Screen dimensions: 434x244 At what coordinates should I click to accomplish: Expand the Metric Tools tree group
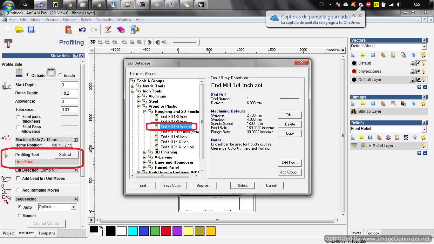coord(133,86)
